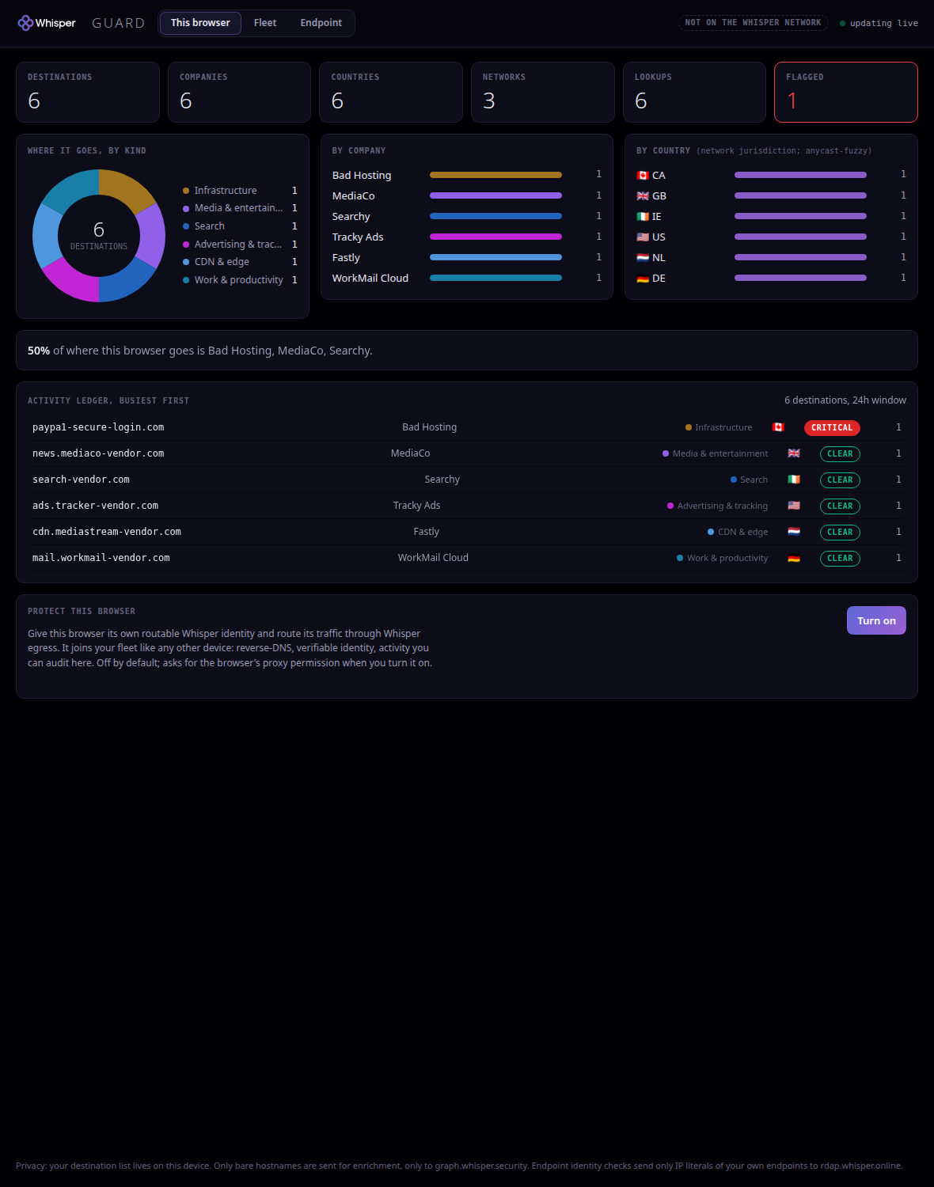Click the MediaCo company bar
Viewport: 934px width, 1187px height.
495,195
